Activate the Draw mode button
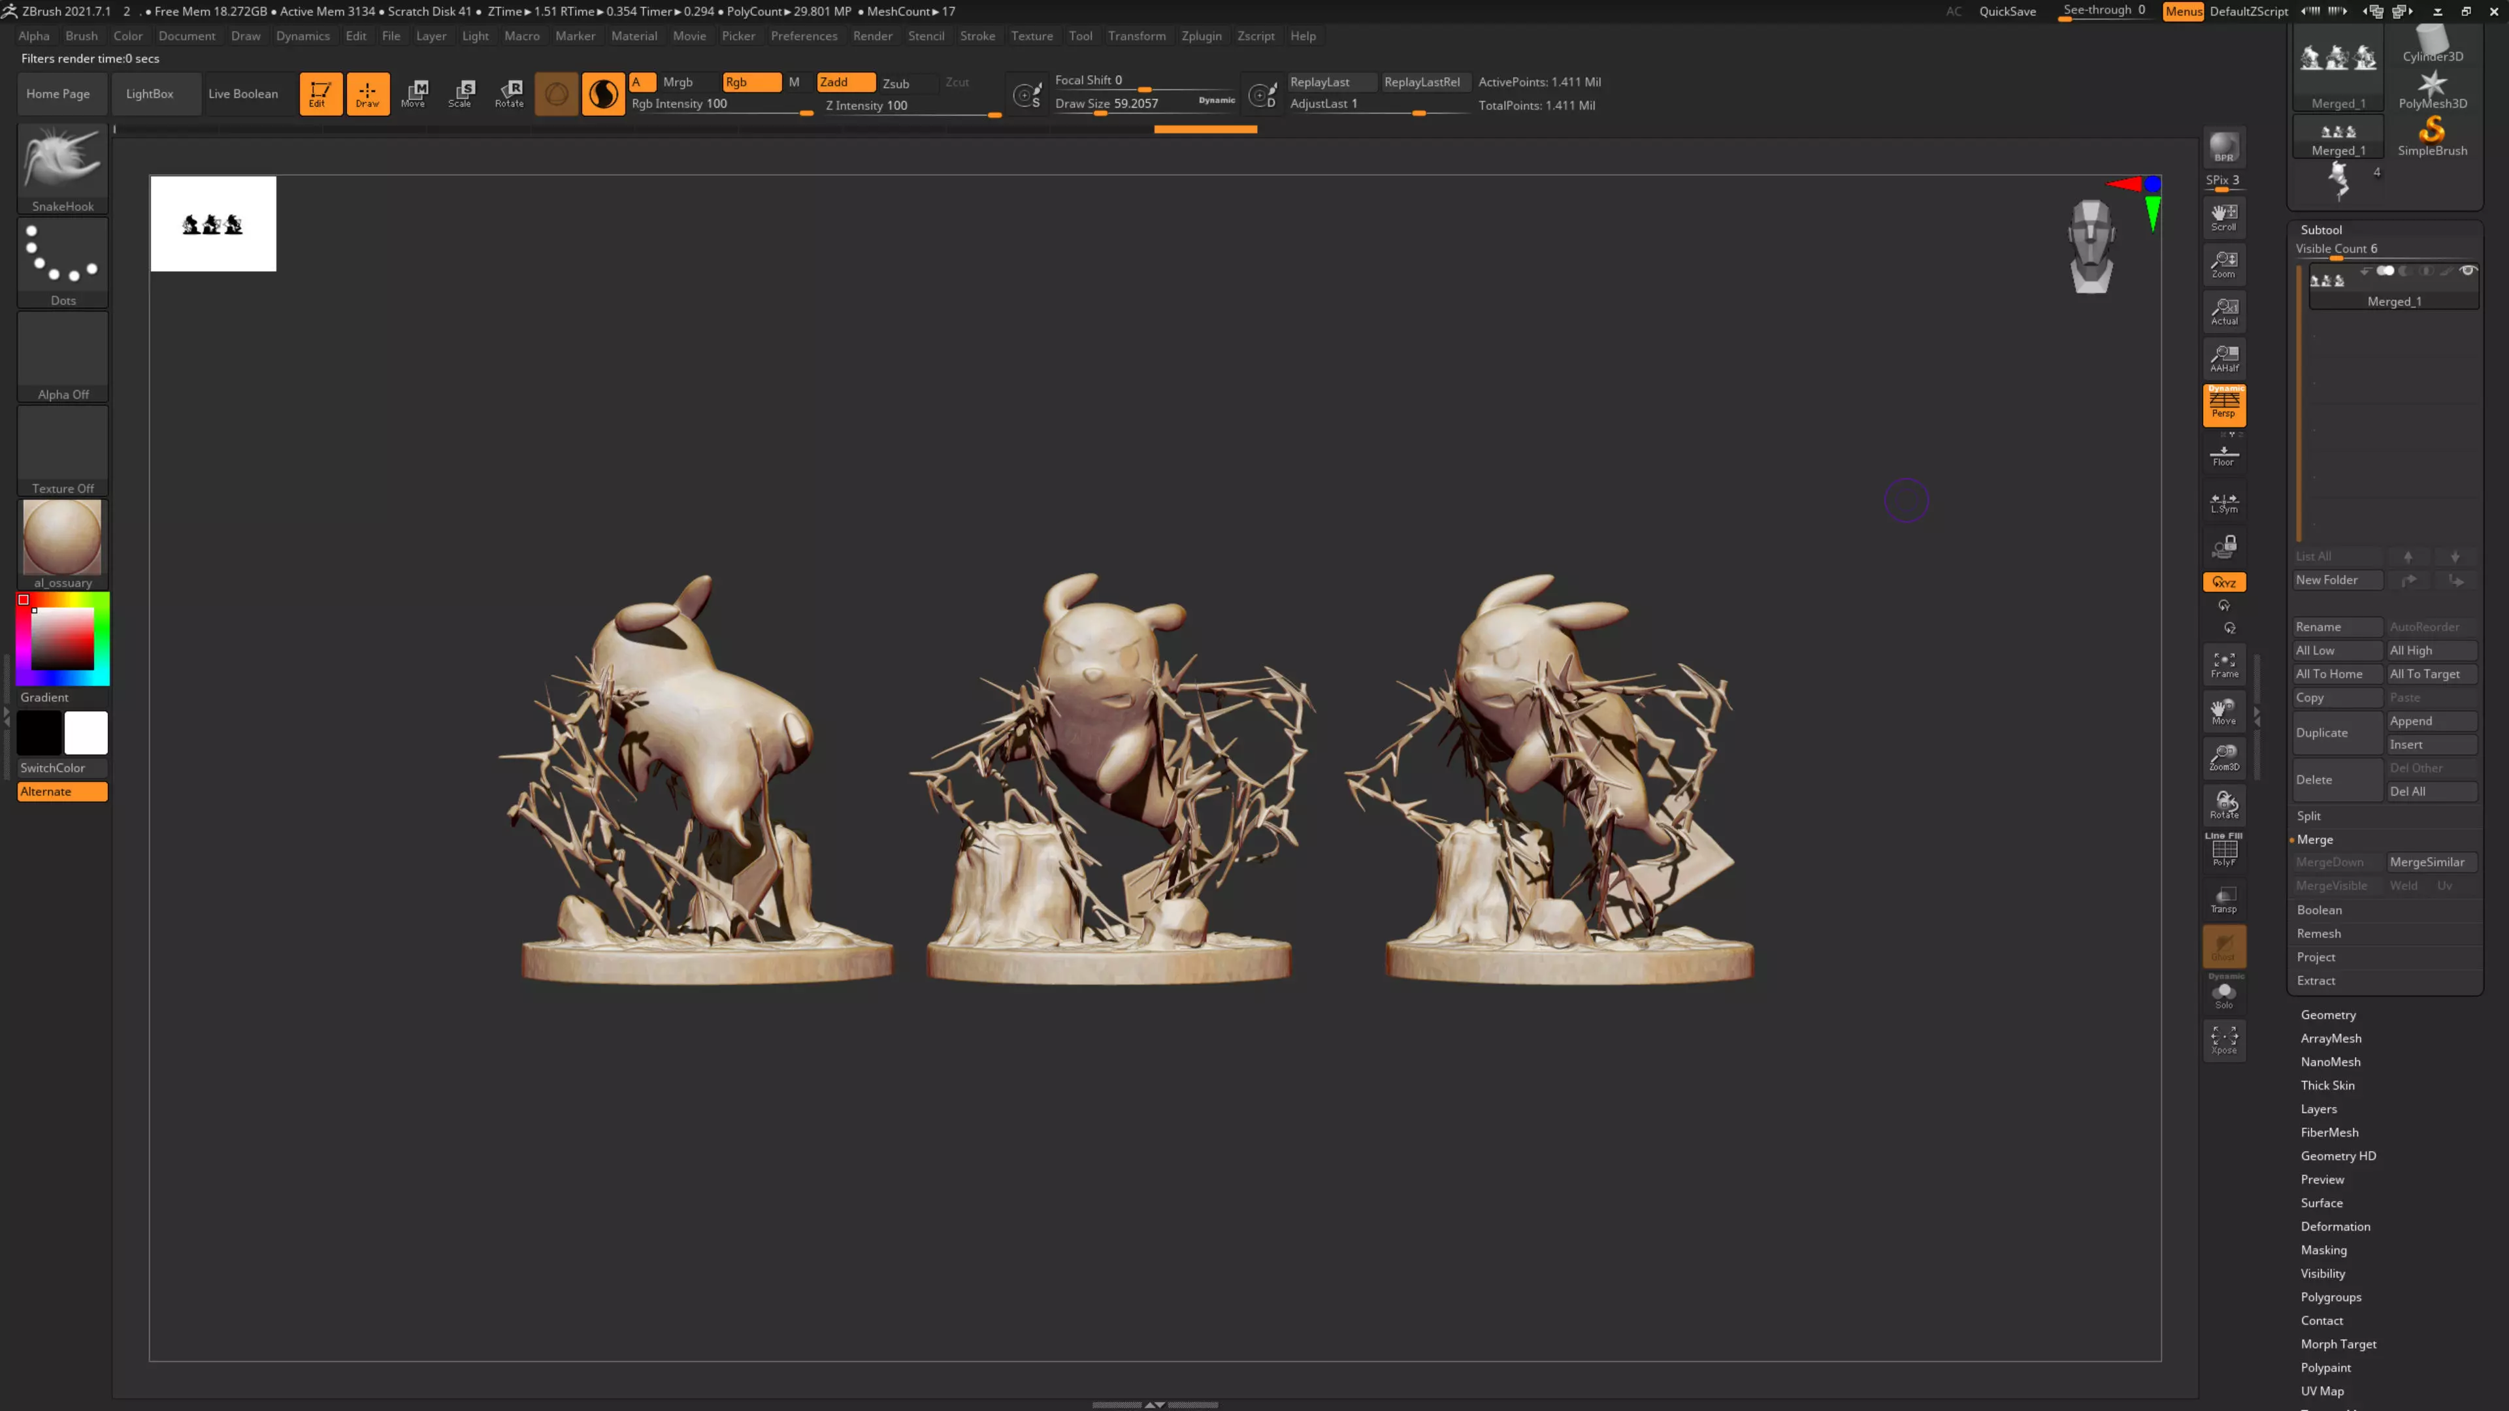Viewport: 2509px width, 1411px height. click(367, 93)
